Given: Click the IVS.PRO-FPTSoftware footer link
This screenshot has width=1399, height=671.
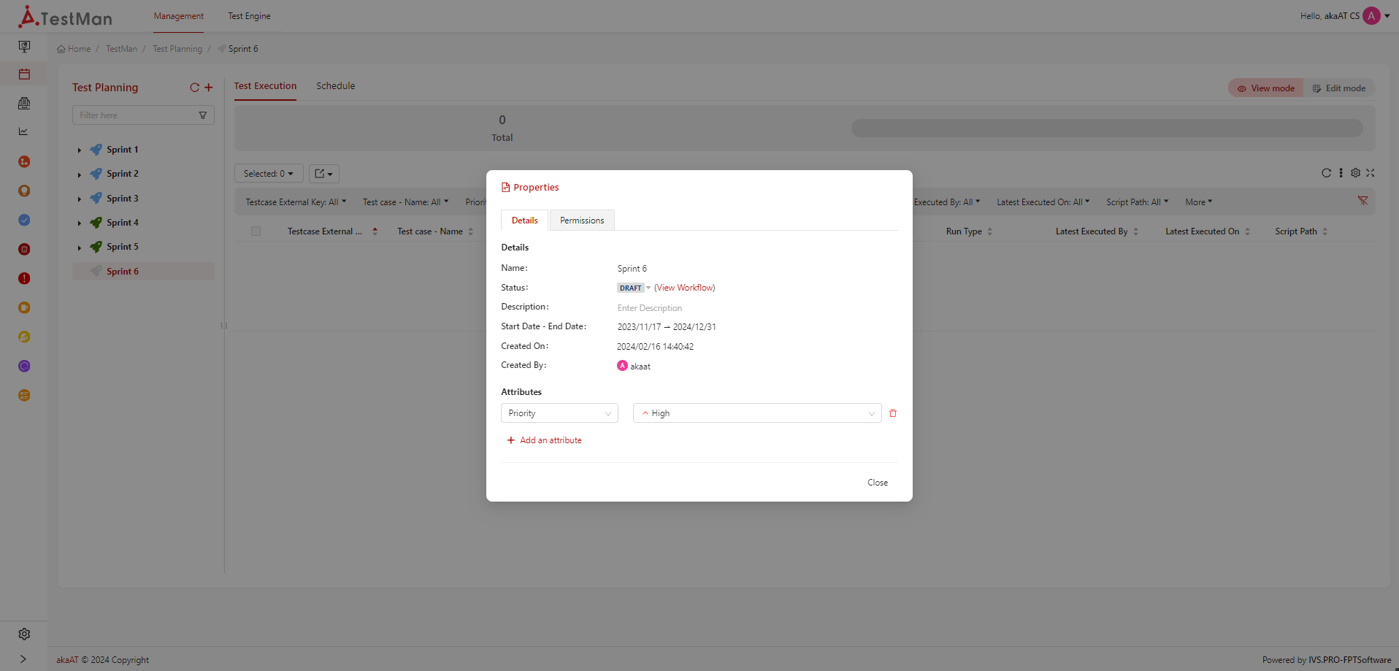Looking at the screenshot, I should 1349,660.
